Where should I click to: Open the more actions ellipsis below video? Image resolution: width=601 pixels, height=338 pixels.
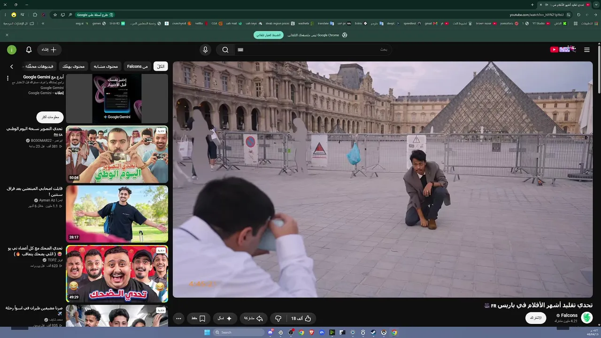click(178, 318)
